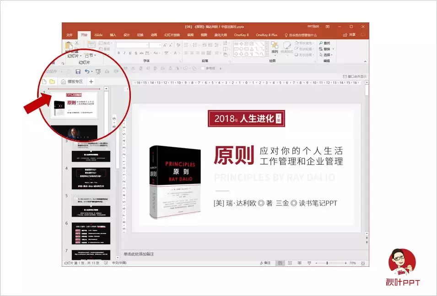Open the 排列 arrange tool
Image resolution: width=437 pixels, height=296 pixels.
click(275, 48)
